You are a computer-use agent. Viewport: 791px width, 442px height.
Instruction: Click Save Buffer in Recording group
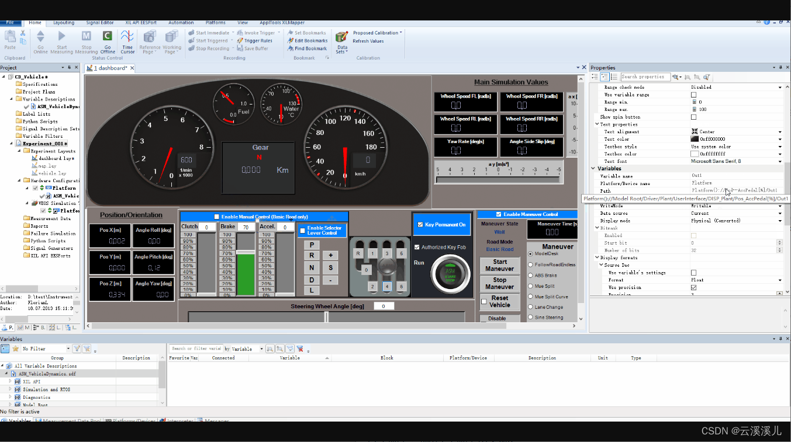(253, 48)
